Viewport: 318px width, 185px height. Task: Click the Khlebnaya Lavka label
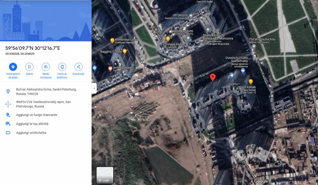click(x=127, y=39)
